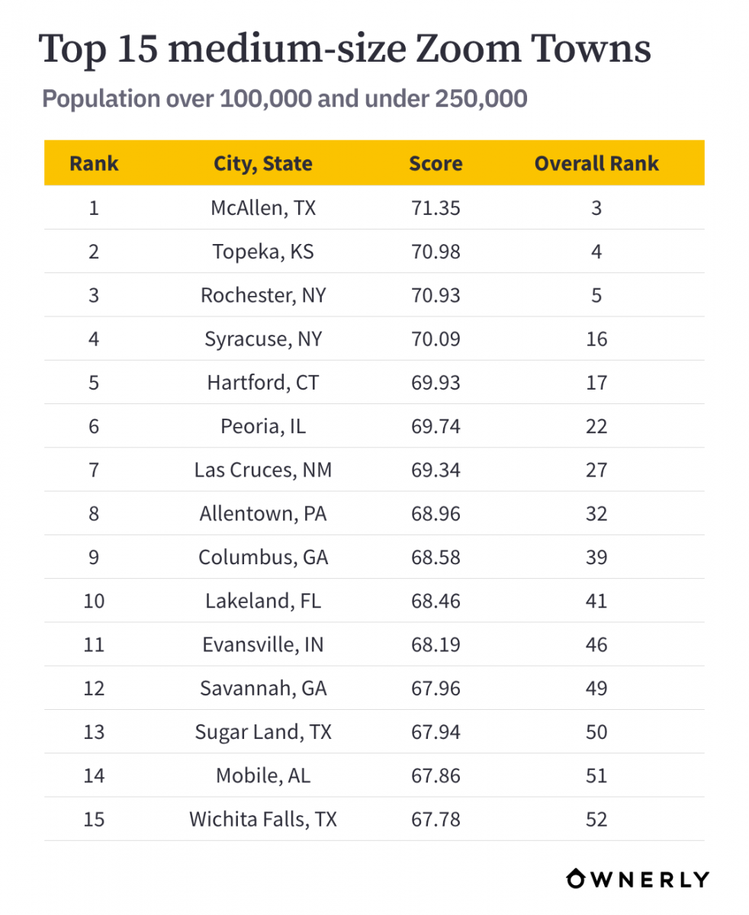The height and width of the screenshot is (915, 749).
Task: Click the Las Cruces, NM cell
Action: pyautogui.click(x=263, y=470)
